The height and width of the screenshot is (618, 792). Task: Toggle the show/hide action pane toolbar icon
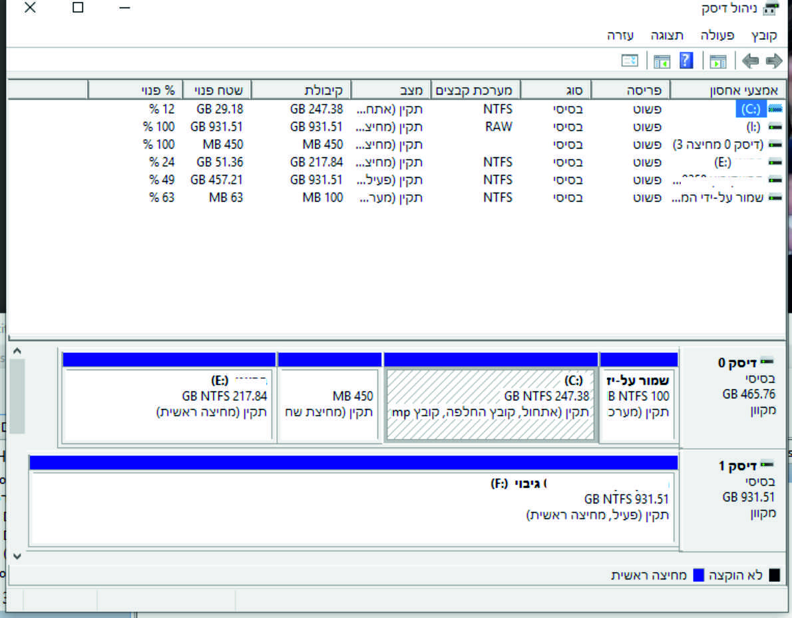pos(662,61)
